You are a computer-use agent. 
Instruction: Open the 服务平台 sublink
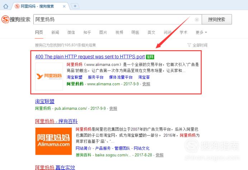96,77
